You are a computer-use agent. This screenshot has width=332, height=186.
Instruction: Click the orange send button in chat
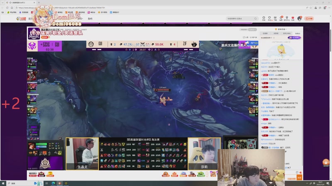[299, 178]
